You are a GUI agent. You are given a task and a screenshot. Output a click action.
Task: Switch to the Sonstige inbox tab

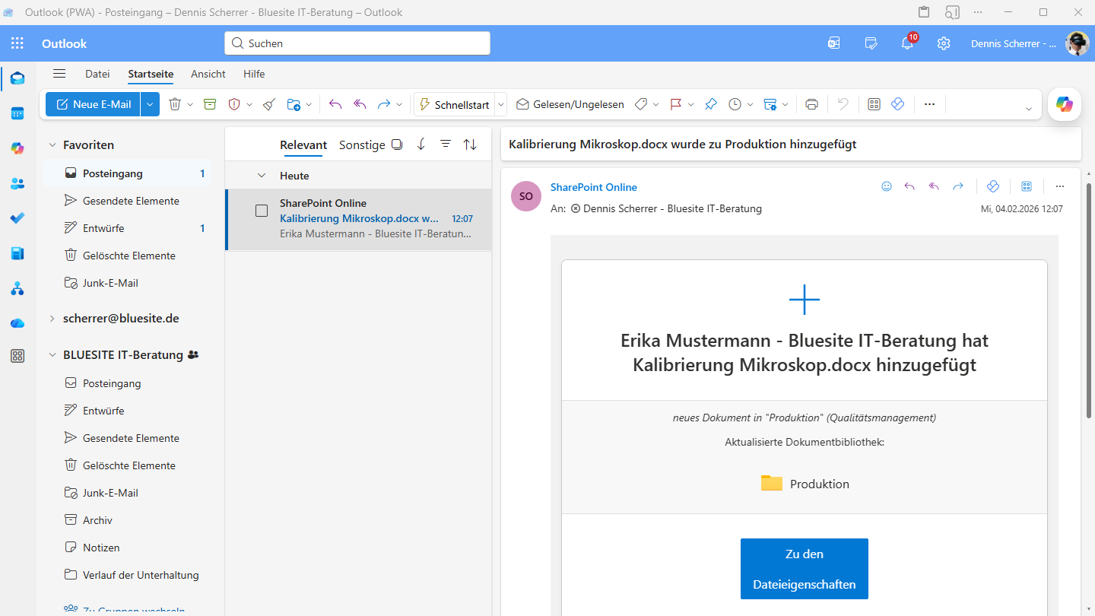coord(362,144)
